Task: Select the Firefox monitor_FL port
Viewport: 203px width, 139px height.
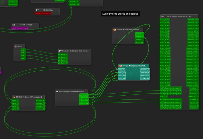Action: [145, 70]
